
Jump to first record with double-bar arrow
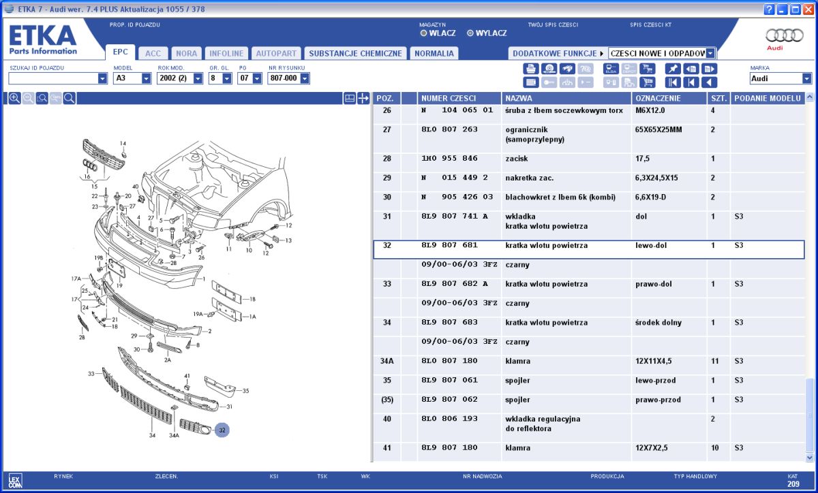click(x=673, y=82)
